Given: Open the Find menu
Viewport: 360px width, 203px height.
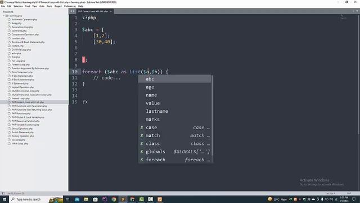Looking at the screenshot, I should pos(28,6).
